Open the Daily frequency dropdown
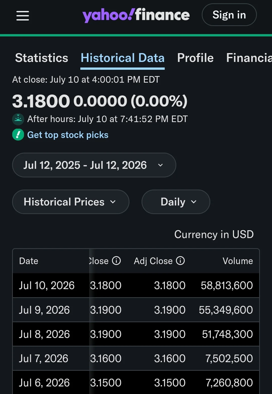The image size is (272, 394). coord(176,202)
